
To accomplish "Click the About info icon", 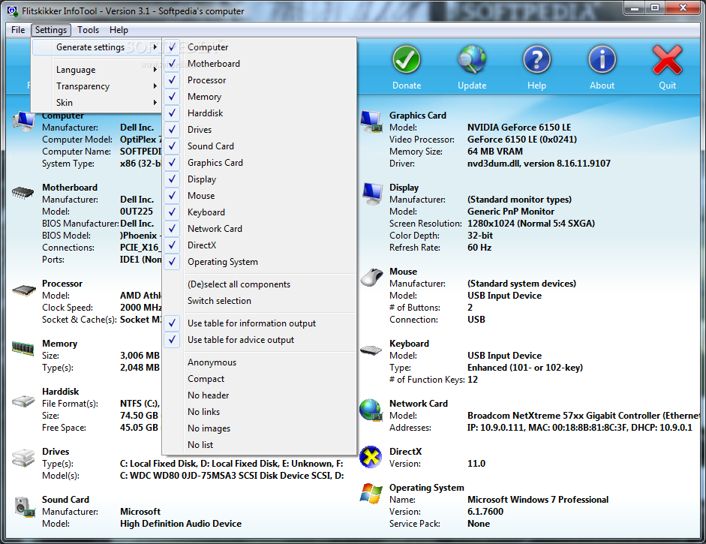I will tap(602, 60).
